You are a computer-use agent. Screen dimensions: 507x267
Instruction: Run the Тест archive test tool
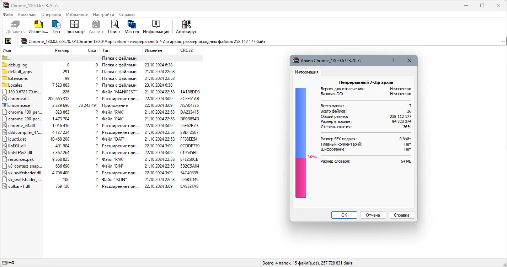pos(56,24)
